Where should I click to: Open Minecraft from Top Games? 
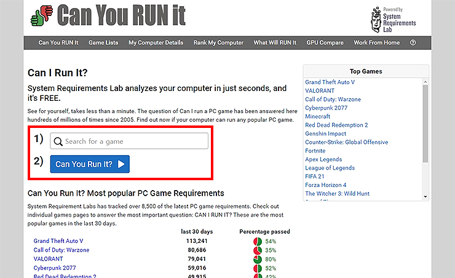click(x=317, y=116)
